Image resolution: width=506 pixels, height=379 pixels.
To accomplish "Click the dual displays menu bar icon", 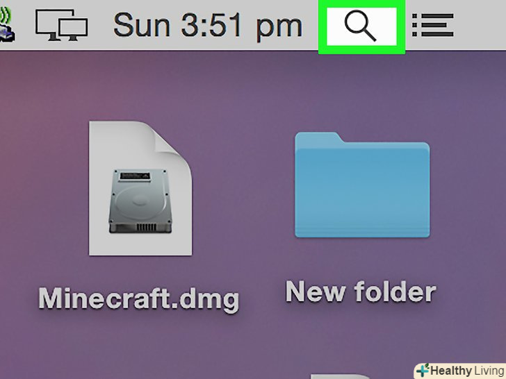I will pyautogui.click(x=61, y=25).
